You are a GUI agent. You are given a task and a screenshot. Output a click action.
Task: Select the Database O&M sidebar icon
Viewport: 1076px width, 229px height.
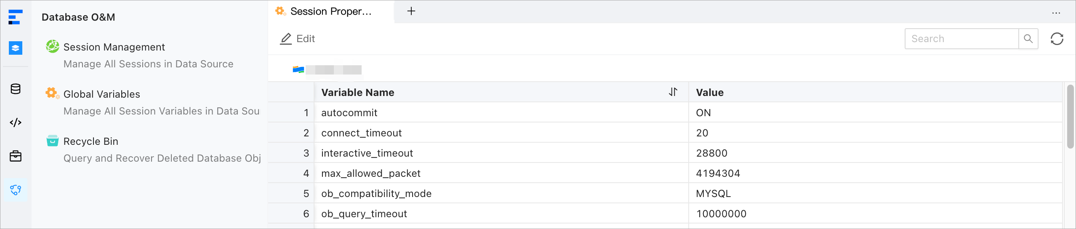click(16, 190)
